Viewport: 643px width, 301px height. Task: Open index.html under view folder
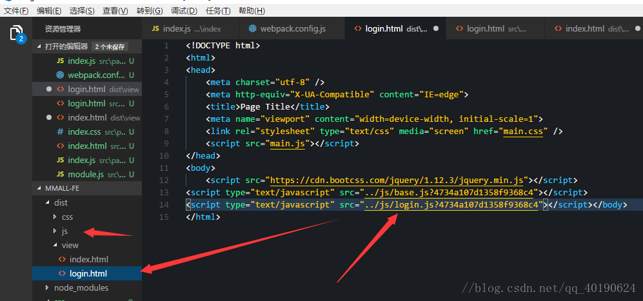pyautogui.click(x=87, y=259)
